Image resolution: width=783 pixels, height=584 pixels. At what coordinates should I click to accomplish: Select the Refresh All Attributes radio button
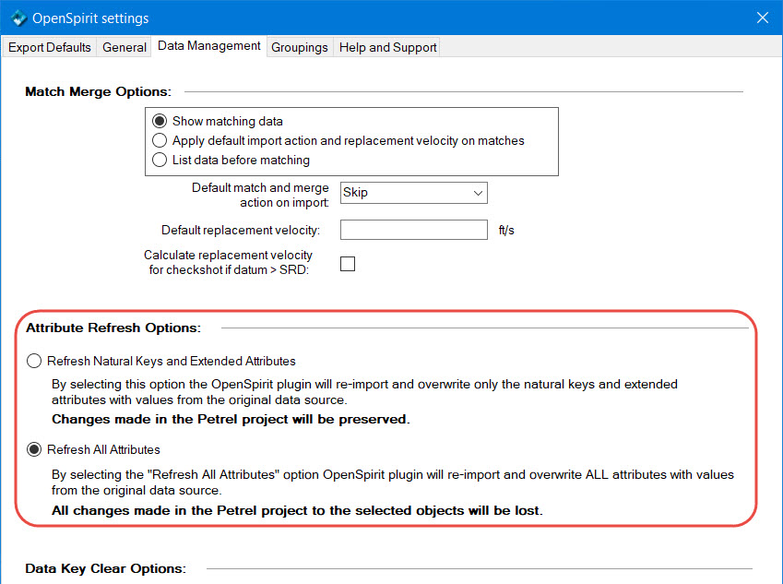coord(35,449)
